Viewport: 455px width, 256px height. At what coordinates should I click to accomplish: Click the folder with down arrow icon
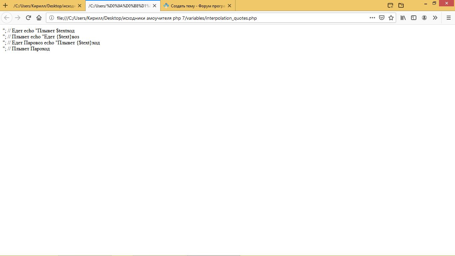[401, 5]
